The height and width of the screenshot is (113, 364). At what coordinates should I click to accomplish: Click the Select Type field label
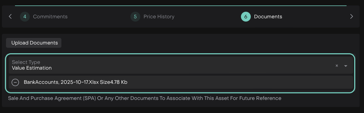(26, 62)
